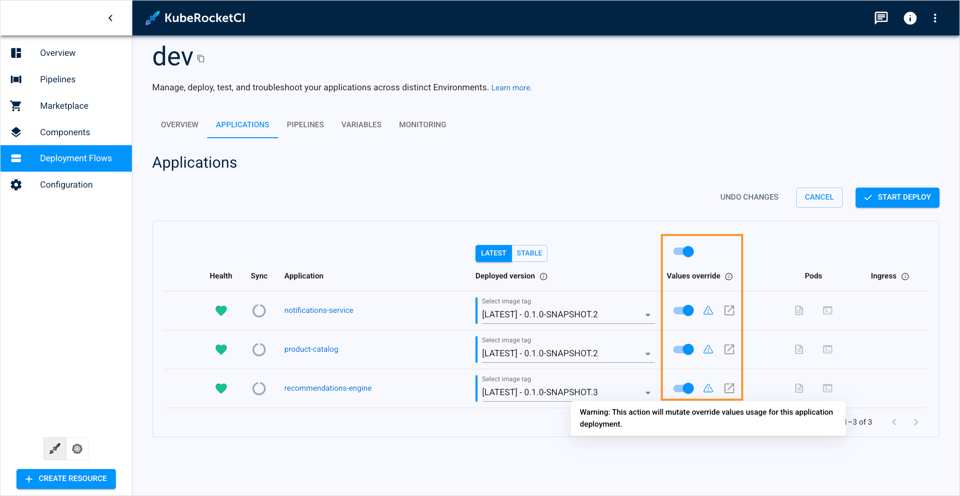This screenshot has width=960, height=496.
Task: Expand the image tag selector for recommendations-engine
Action: tap(648, 392)
